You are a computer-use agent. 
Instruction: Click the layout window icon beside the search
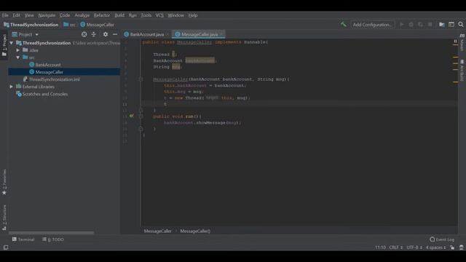click(x=451, y=25)
